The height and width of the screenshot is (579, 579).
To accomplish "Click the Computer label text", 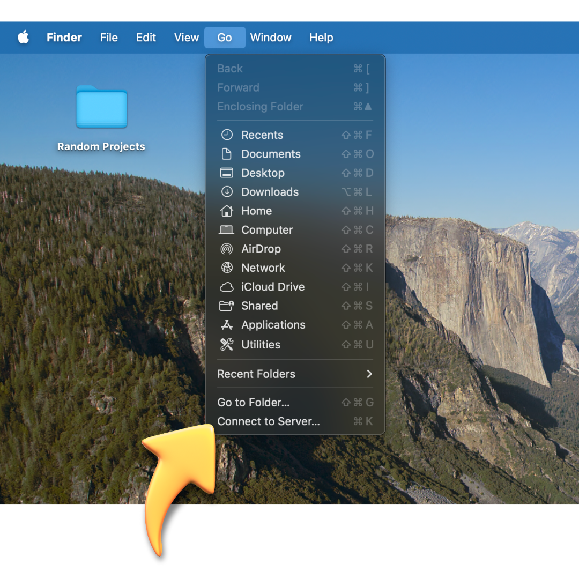I will pos(268,229).
